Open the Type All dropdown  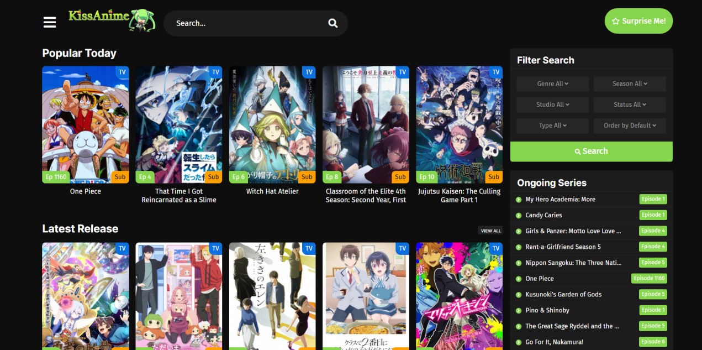tap(552, 126)
